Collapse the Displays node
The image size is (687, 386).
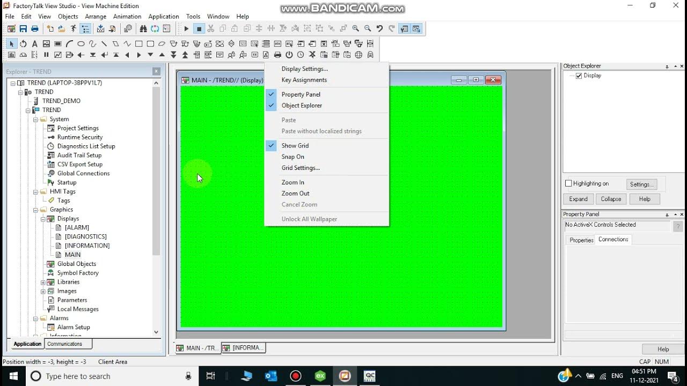[x=43, y=219]
